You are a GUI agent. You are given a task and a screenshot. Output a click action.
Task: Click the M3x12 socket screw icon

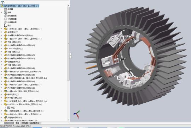pyautogui.click(x=5, y=58)
